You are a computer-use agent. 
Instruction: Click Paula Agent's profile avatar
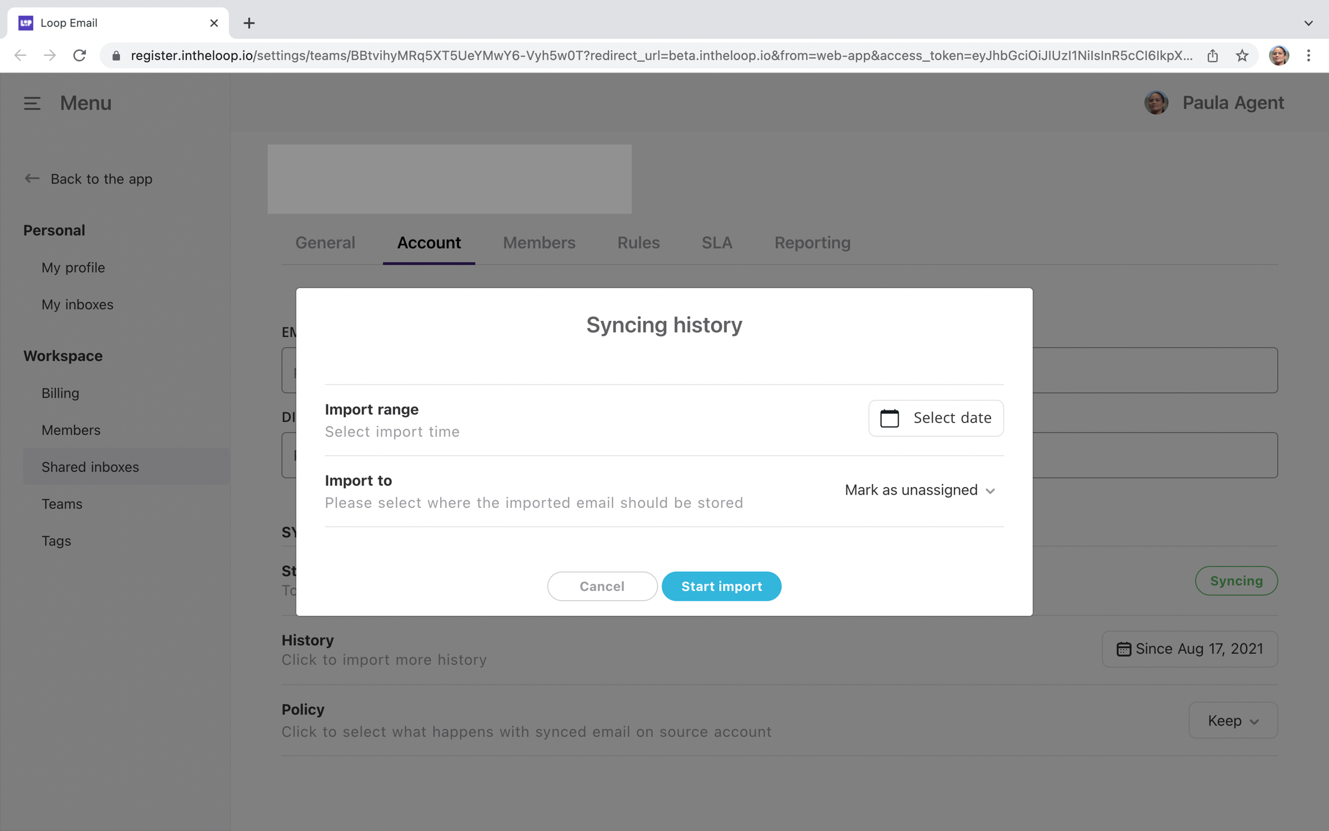point(1156,103)
